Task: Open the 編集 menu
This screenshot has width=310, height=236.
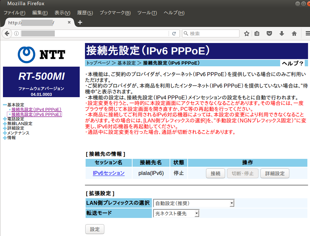Action: [40, 13]
